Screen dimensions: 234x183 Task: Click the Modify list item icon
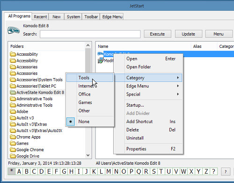101,60
